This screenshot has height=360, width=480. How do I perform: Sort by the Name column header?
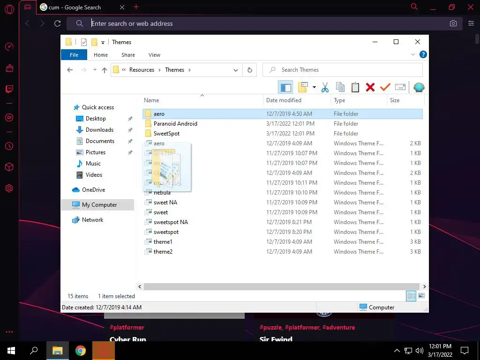click(x=203, y=100)
